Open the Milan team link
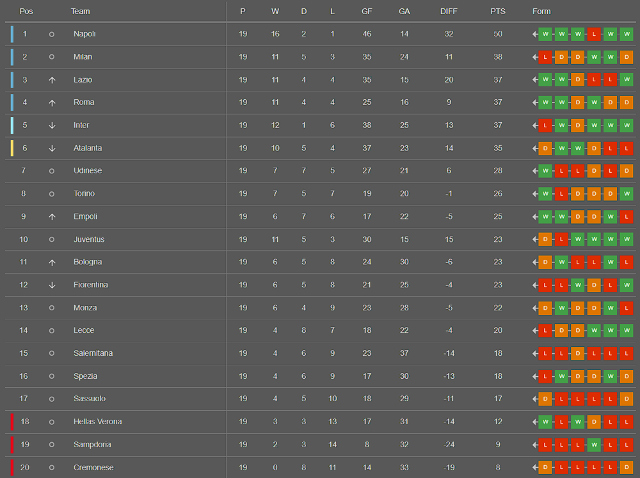The height and width of the screenshot is (478, 640). 83,57
